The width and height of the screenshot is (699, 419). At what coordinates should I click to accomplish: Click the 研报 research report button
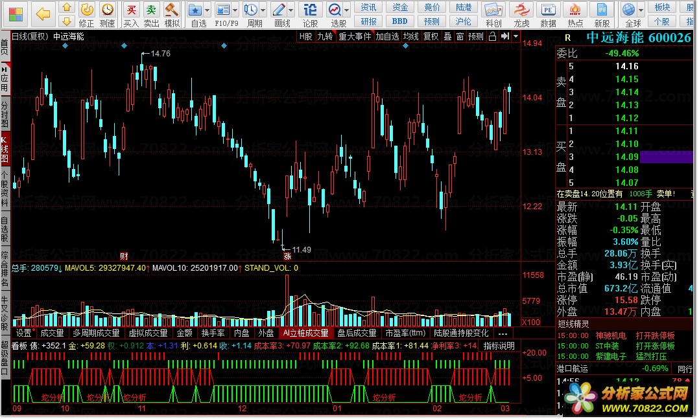point(368,21)
